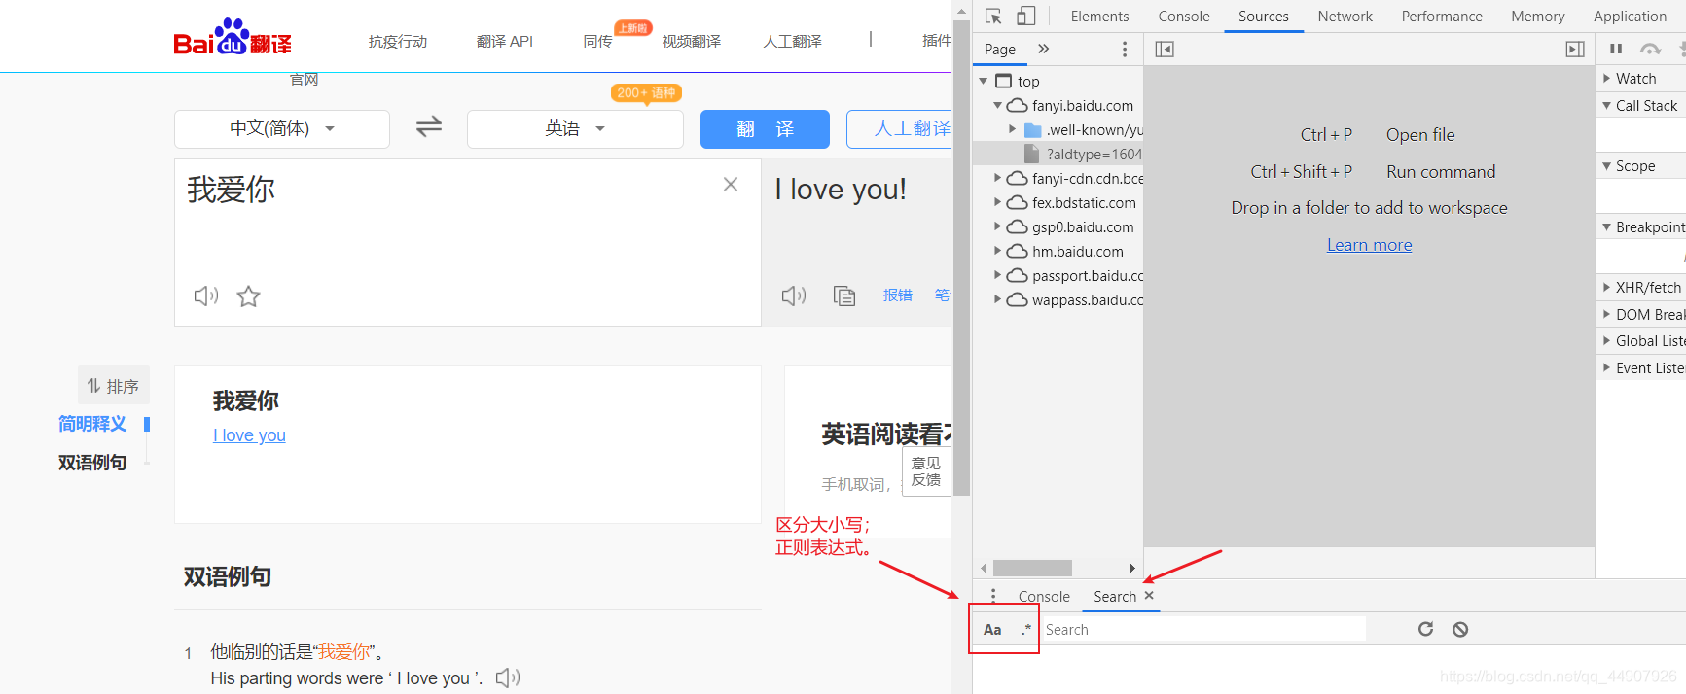This screenshot has width=1686, height=694.
Task: Open drawer three-dot menu
Action: coord(992,596)
